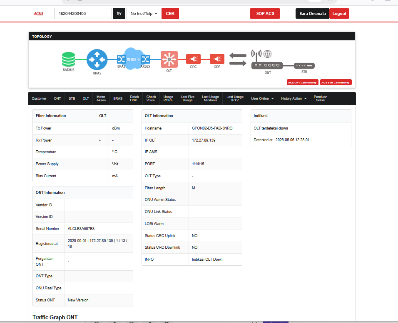Open the No Inet/Telp dropdown
This screenshot has height=323, width=398.
tap(144, 14)
